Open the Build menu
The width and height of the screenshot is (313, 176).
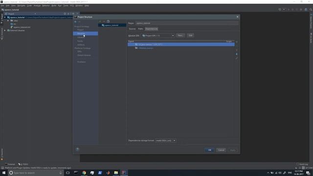[x=54, y=5]
